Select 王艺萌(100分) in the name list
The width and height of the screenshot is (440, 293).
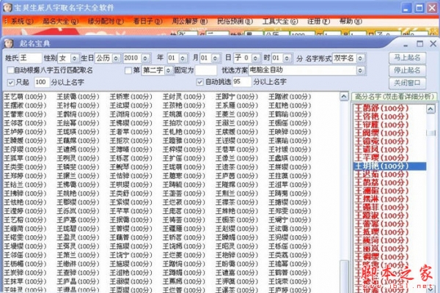pos(25,97)
